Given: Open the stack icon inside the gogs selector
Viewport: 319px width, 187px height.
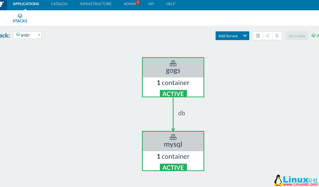Looking at the screenshot, I should click(18, 35).
